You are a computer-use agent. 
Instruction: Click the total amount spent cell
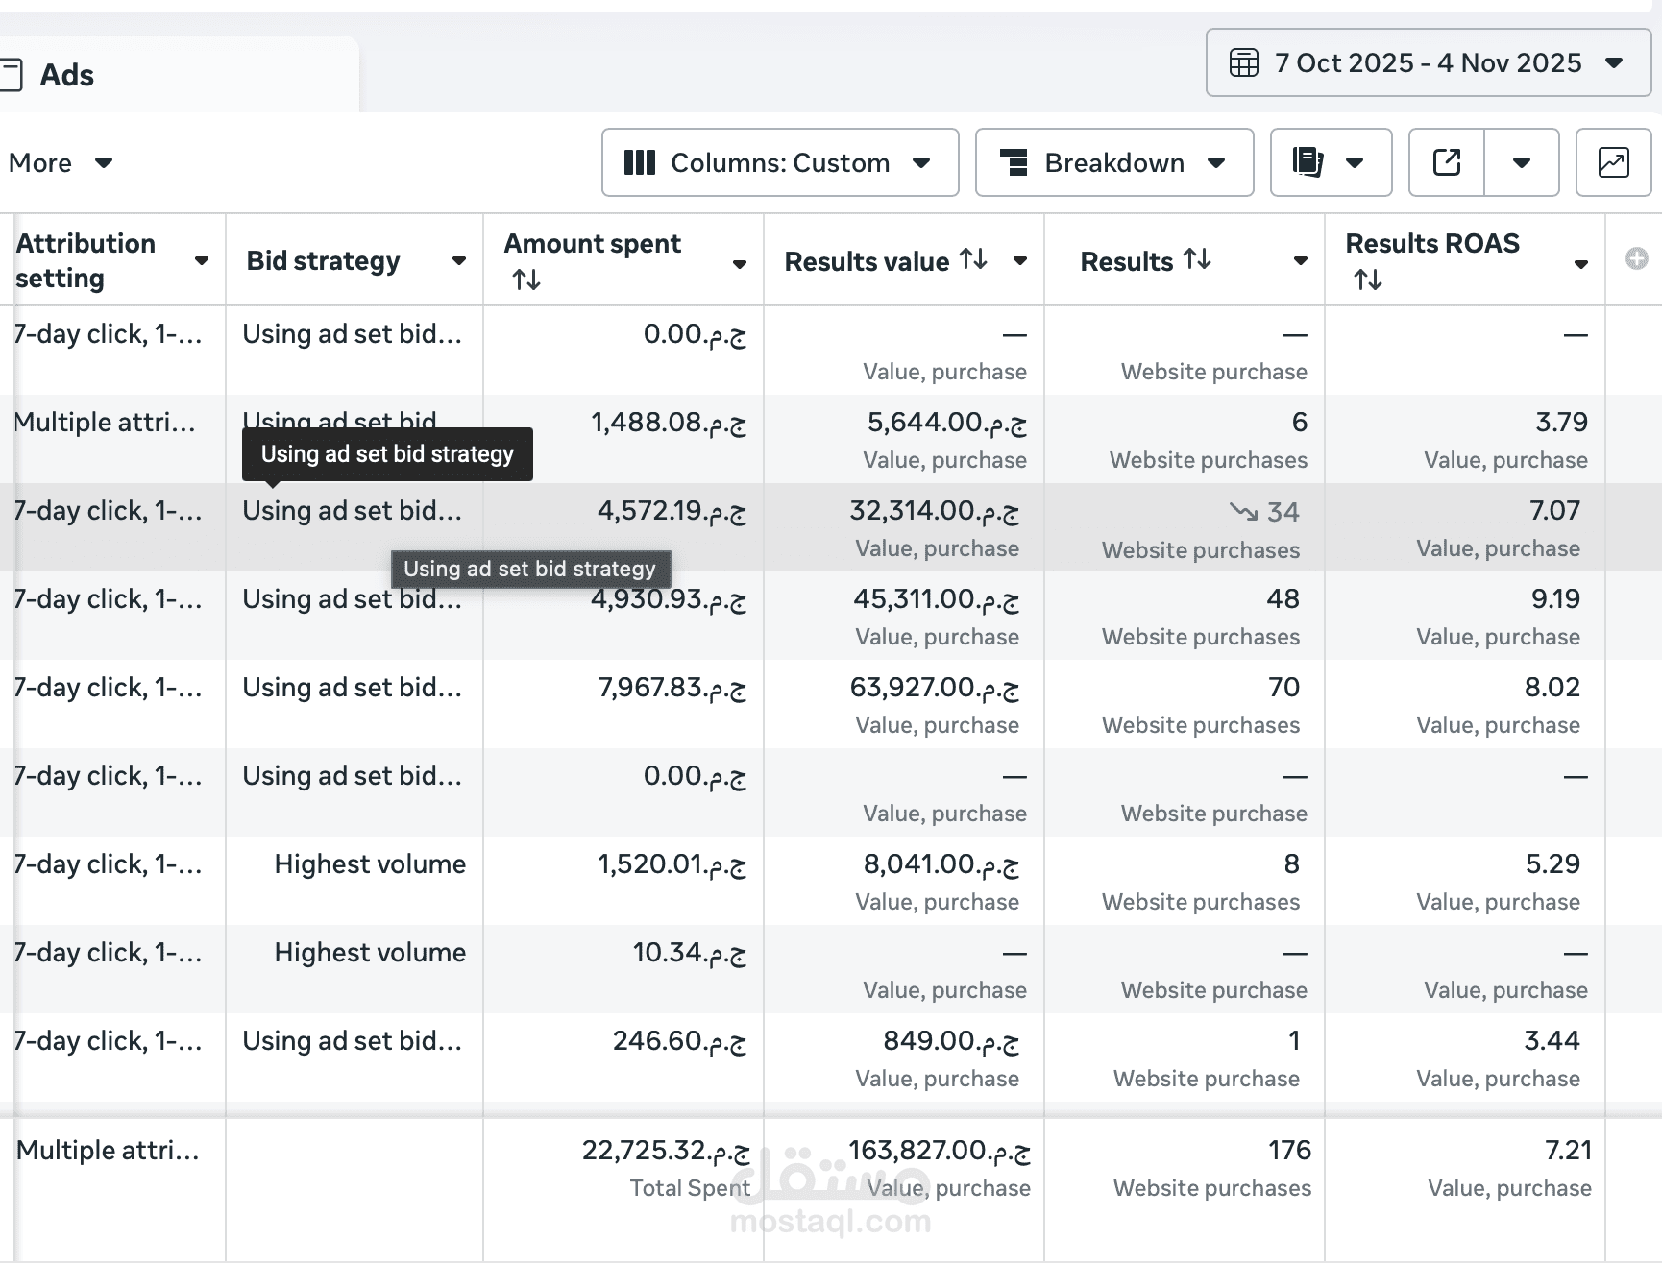665,1151
